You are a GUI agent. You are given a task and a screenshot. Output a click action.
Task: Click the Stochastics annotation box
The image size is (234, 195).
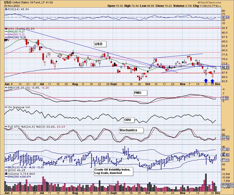tap(131, 130)
